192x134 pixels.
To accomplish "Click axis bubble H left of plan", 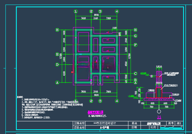I will (x=57, y=30).
